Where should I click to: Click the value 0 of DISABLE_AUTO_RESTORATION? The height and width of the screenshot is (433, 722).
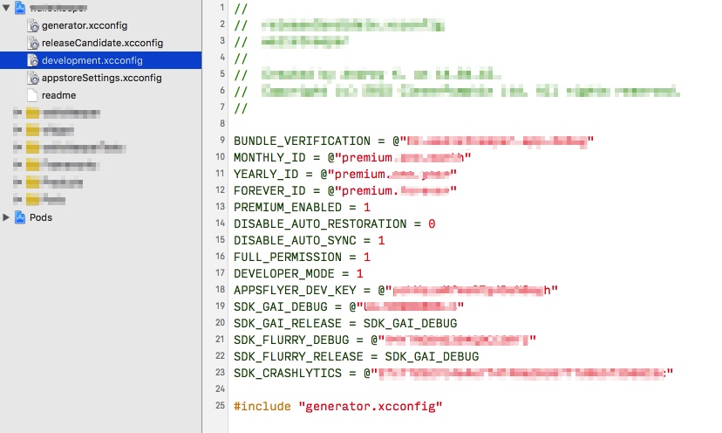coord(432,224)
